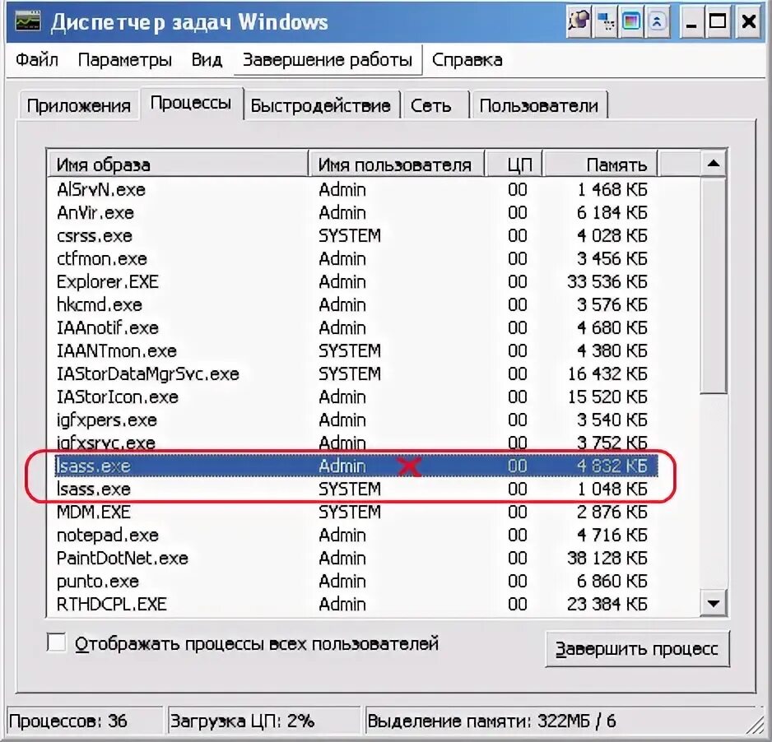The image size is (772, 742).
Task: Select the Explorer.EXE process
Action: click(356, 282)
